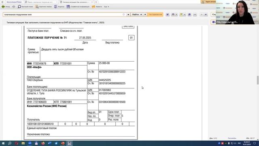Click the Найти button
This screenshot has width=259, height=146.
coord(136,15)
